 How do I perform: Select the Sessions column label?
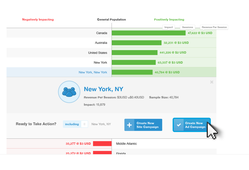188,27
